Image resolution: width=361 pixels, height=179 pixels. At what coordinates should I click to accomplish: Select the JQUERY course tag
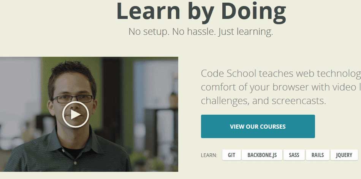pyautogui.click(x=344, y=155)
